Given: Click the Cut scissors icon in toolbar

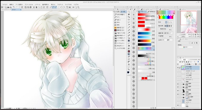Looking at the screenshot, I should pos(34,7).
